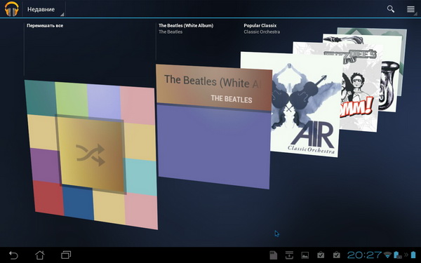The image size is (421, 263).
Task: Select the AIR Classic Orchestra album cover
Action: click(290, 104)
